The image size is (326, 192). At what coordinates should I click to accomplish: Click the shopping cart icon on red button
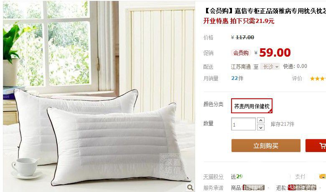coord(323,146)
